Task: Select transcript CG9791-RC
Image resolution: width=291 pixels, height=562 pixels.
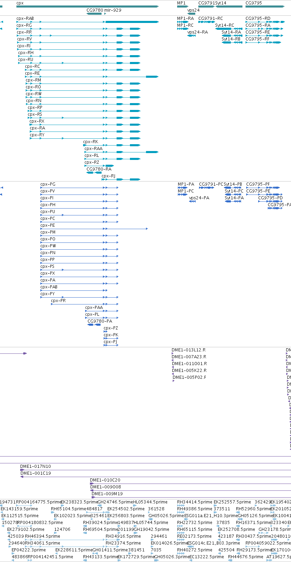Action: (x=211, y=18)
